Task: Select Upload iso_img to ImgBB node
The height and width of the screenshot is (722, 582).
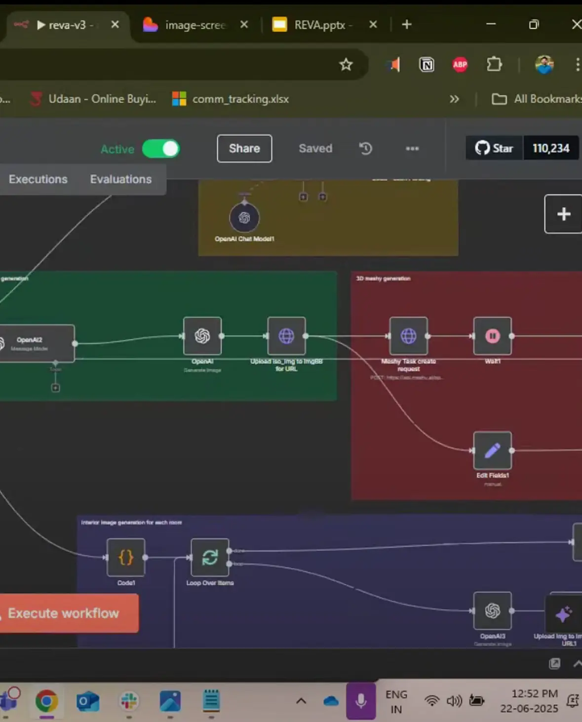Action: (286, 336)
